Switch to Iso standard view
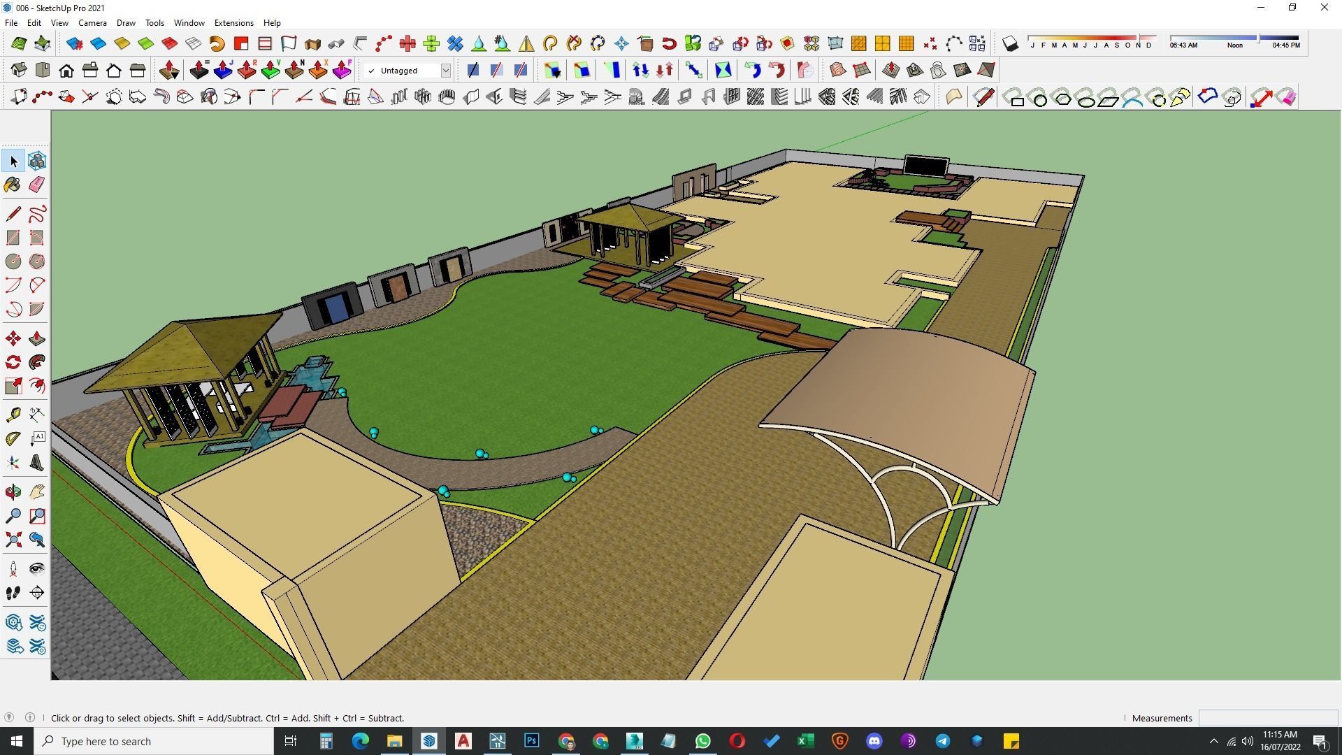This screenshot has width=1342, height=755. 19,71
